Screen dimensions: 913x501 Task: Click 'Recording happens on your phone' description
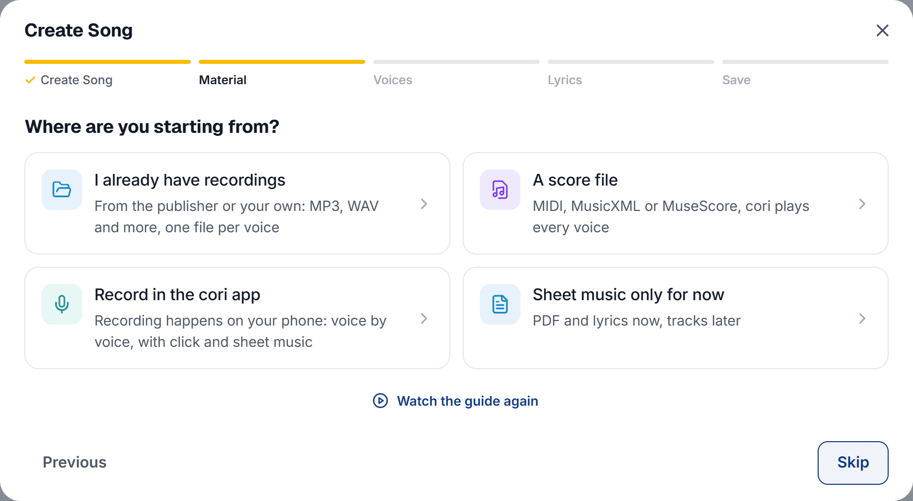coord(240,331)
